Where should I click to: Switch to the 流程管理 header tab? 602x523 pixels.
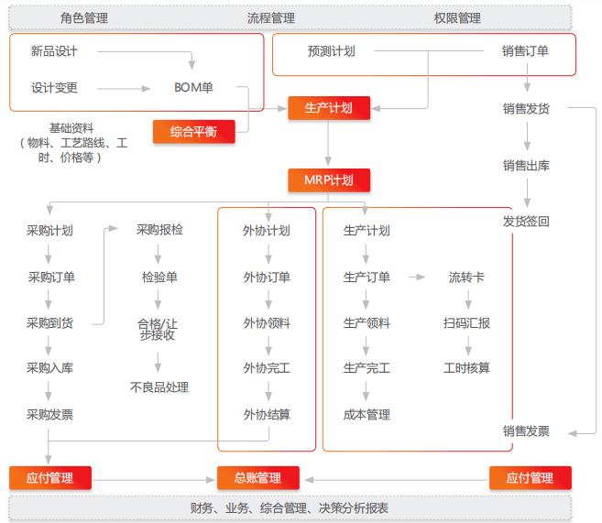tap(271, 17)
